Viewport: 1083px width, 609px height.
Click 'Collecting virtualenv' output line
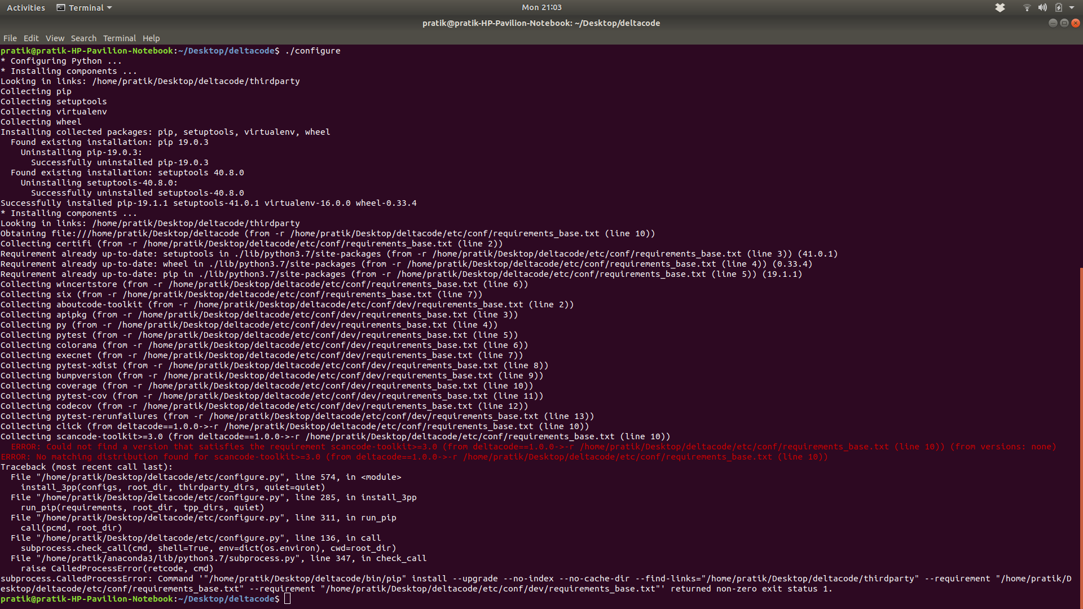point(54,112)
